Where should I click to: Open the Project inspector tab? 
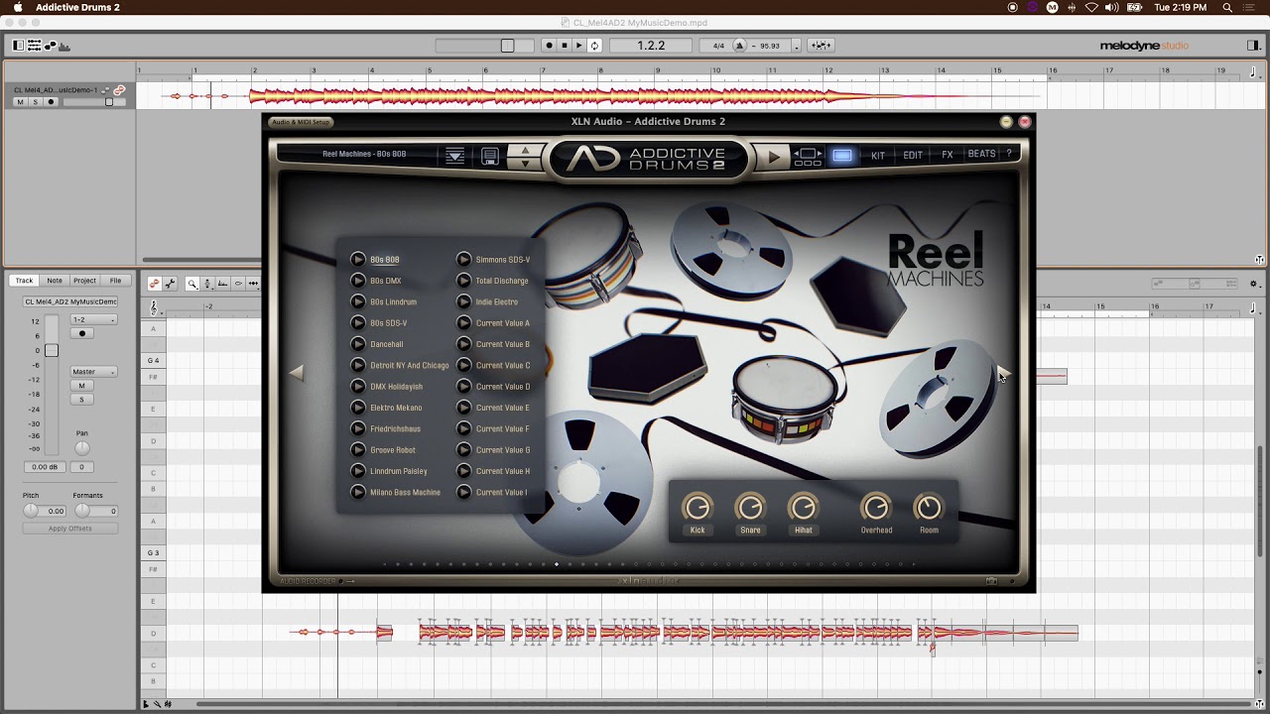click(84, 281)
